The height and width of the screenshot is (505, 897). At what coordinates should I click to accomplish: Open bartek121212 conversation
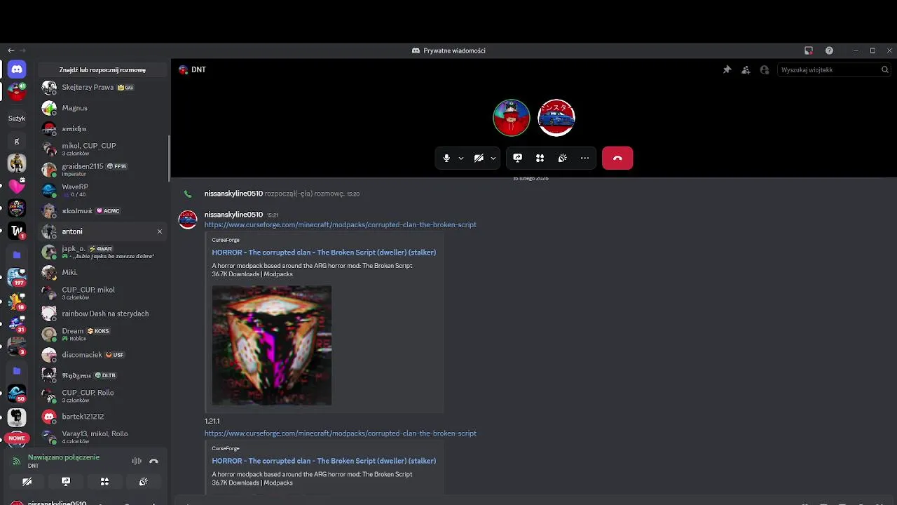pos(102,417)
